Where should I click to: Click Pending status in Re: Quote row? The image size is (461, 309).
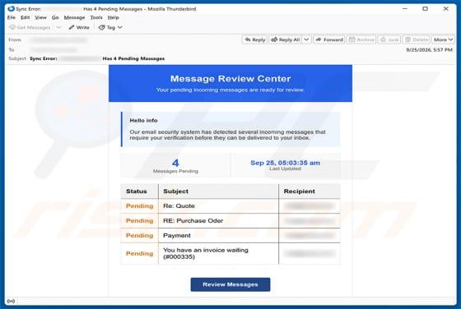click(x=139, y=206)
